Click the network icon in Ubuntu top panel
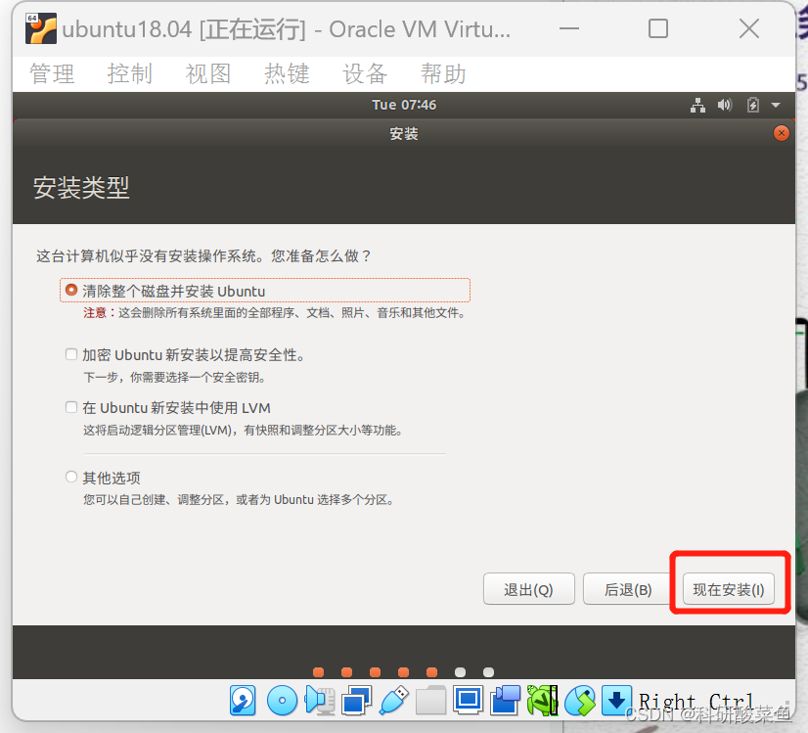The image size is (808, 733). pos(698,105)
